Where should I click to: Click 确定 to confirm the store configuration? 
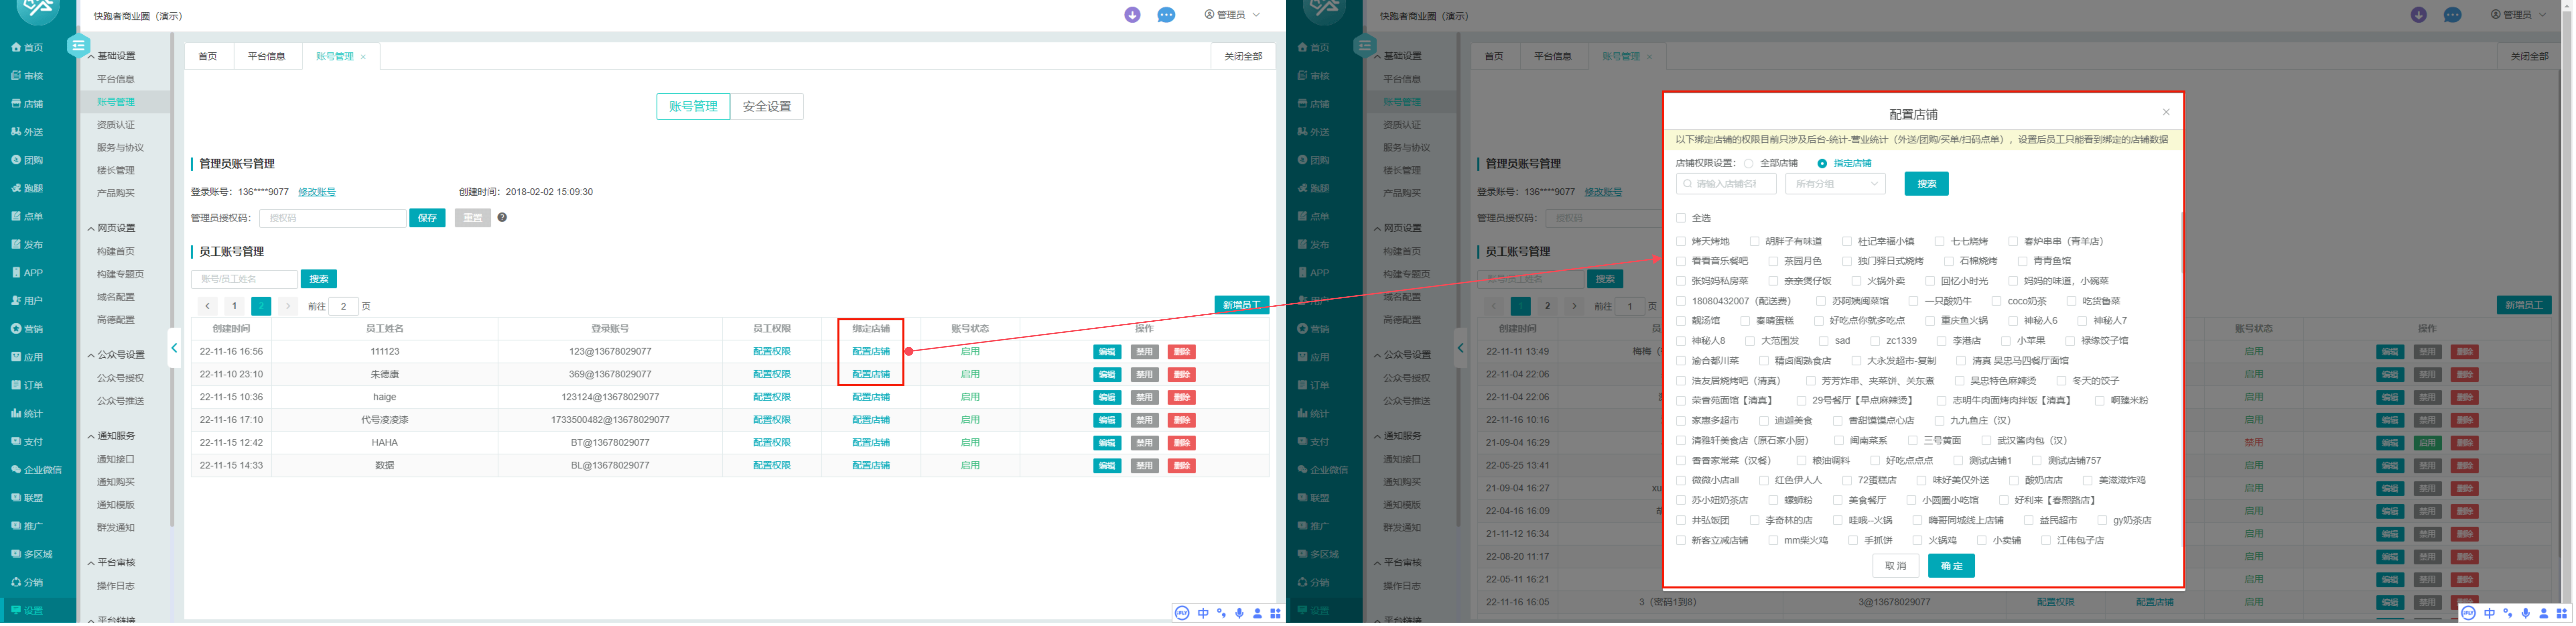click(1951, 566)
